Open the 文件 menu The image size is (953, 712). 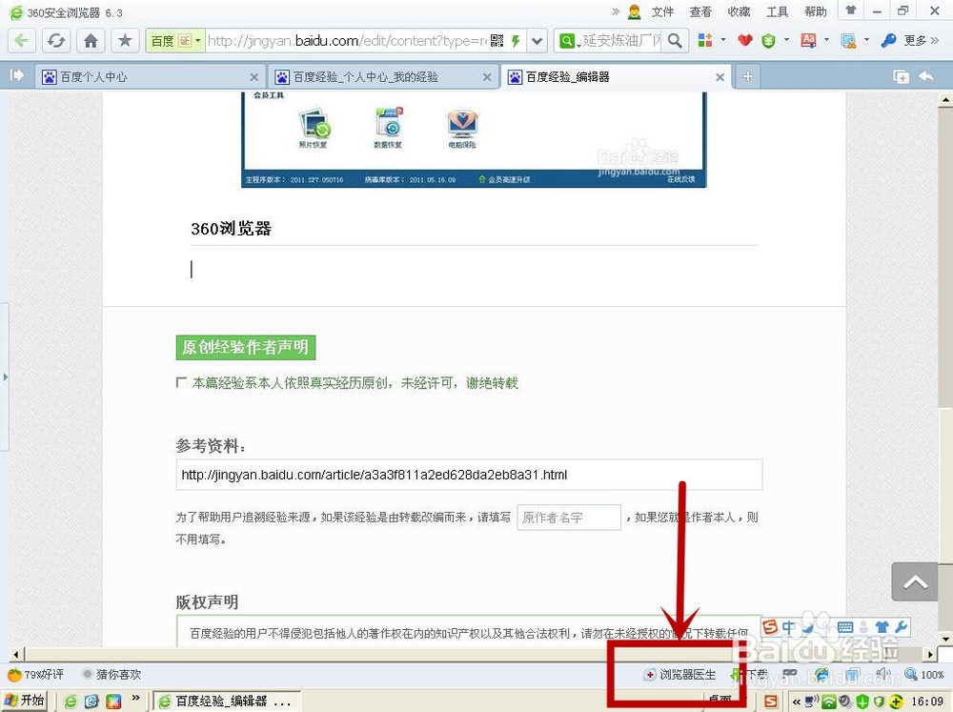click(x=662, y=11)
